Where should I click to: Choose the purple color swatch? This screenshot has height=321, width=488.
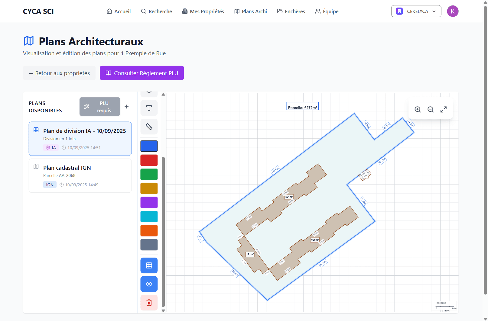(x=149, y=203)
